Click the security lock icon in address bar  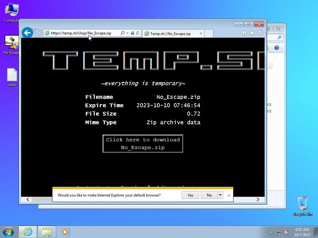pyautogui.click(x=132, y=33)
